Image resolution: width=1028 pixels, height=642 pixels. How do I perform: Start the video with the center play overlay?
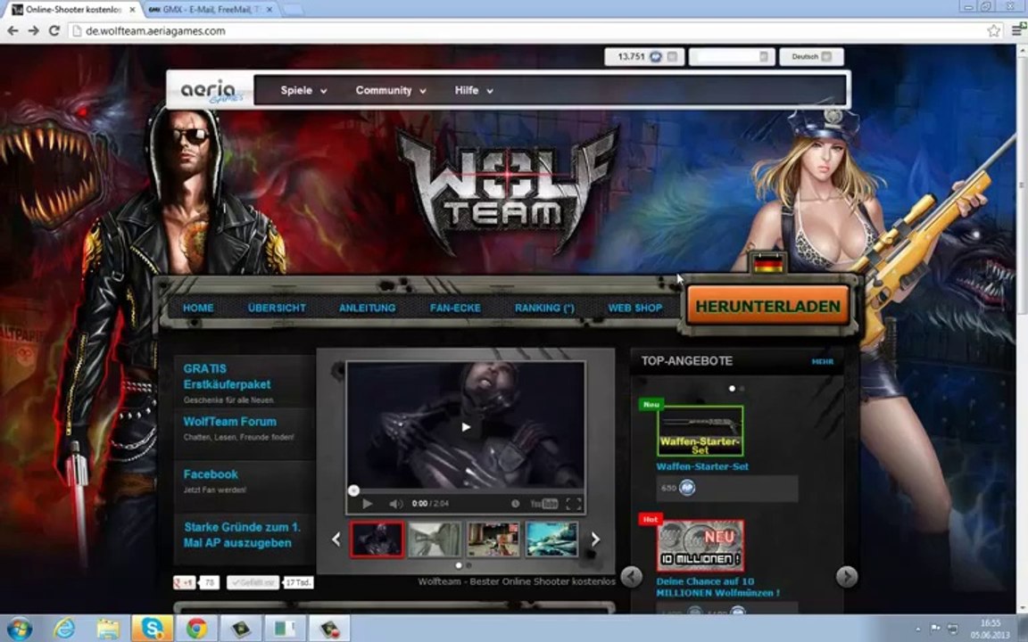(x=466, y=427)
